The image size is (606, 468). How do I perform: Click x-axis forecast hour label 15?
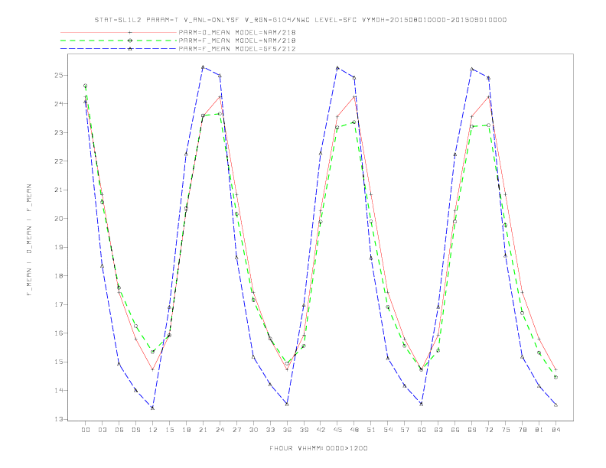point(169,430)
